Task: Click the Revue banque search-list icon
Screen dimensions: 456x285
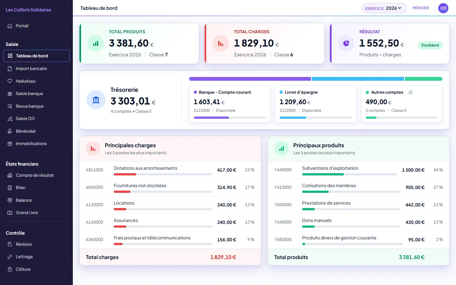Action: (x=10, y=106)
